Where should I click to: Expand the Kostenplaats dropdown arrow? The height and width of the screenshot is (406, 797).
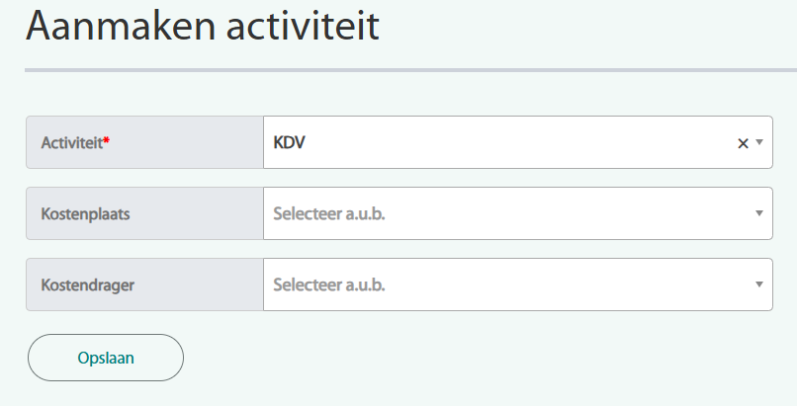(x=759, y=213)
